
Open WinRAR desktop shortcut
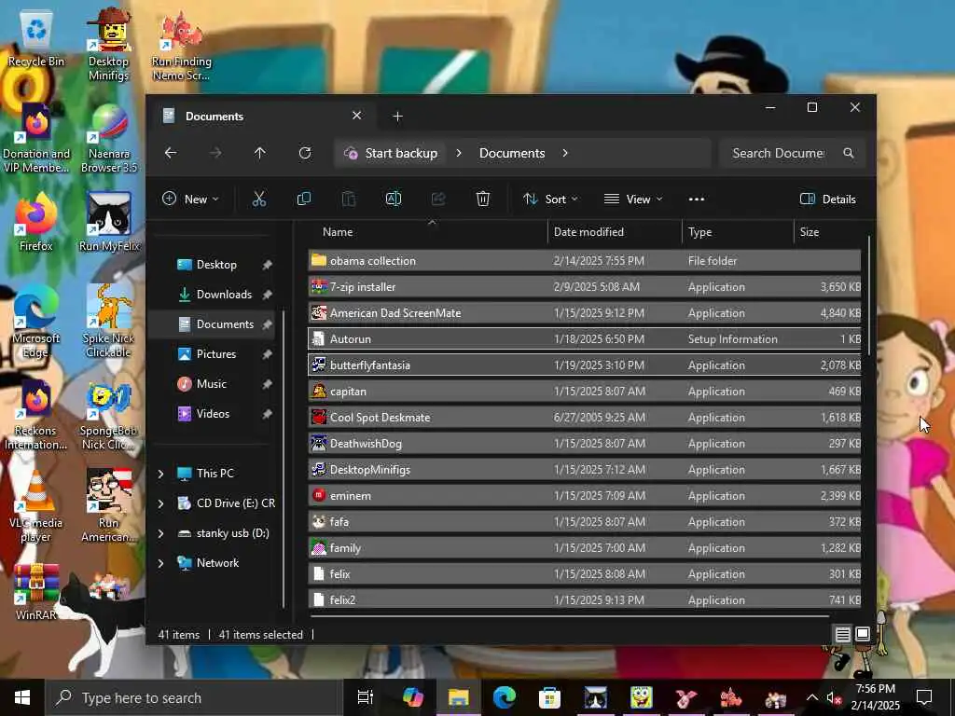coord(36,592)
